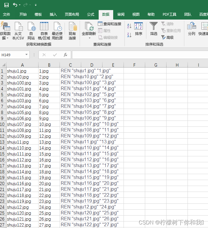
Task: Select cell REN "shuju109.jpg" "12.jpg"
Action: tap(89, 136)
